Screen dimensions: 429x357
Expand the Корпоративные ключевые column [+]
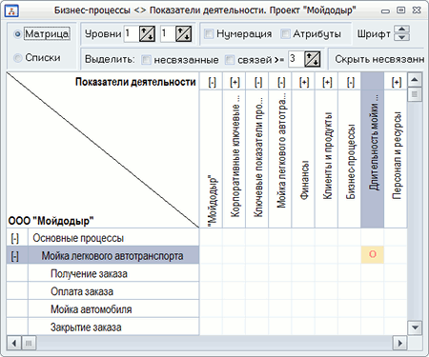(x=235, y=83)
